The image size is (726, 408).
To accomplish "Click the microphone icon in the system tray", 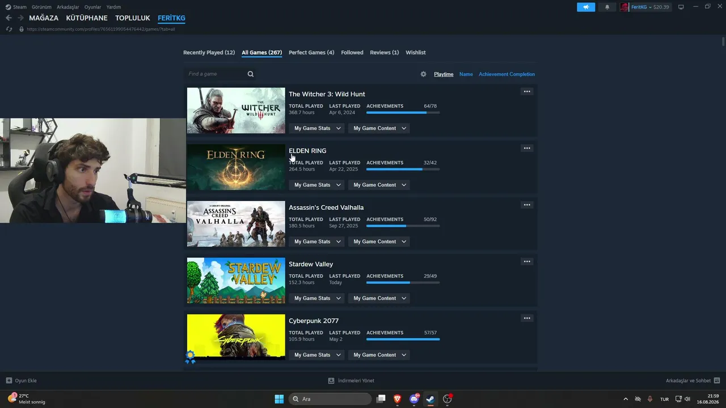I will (x=650, y=399).
